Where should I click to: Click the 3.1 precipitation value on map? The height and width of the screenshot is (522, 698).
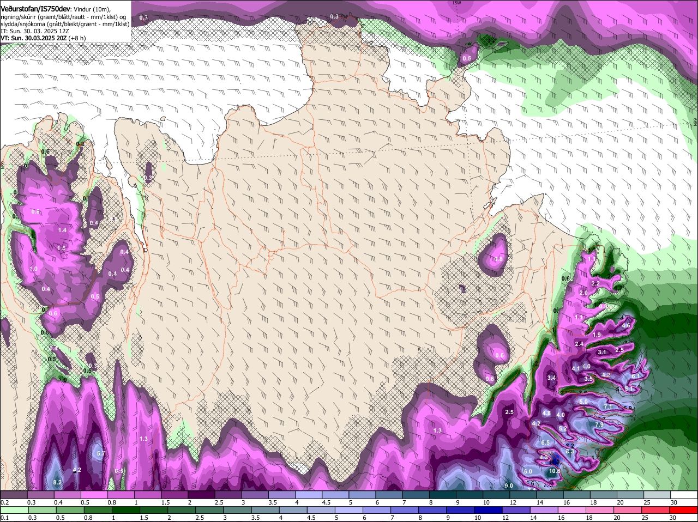pyautogui.click(x=602, y=353)
